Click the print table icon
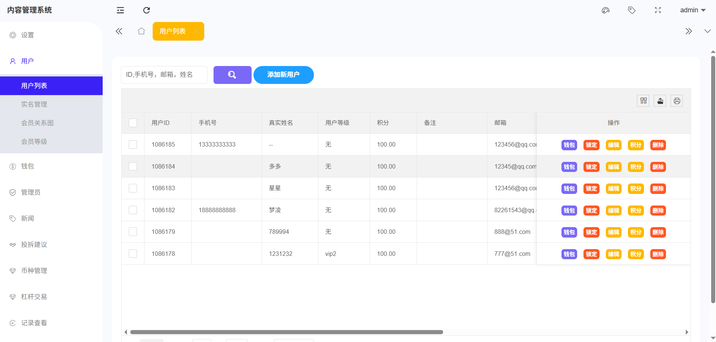Screen dimensions: 716x342 (x=677, y=101)
